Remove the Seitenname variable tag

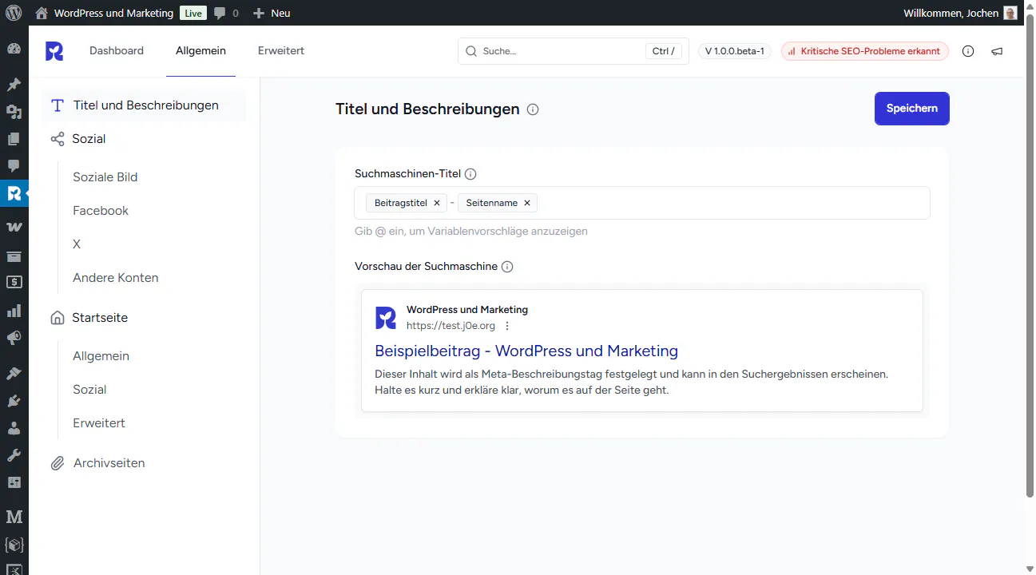[x=527, y=204]
